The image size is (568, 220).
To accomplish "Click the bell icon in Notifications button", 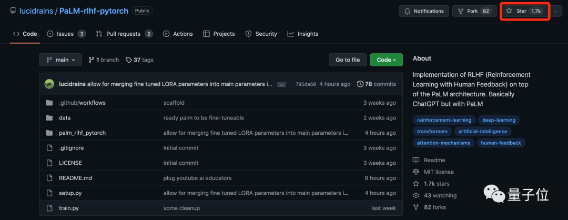I will pos(407,11).
